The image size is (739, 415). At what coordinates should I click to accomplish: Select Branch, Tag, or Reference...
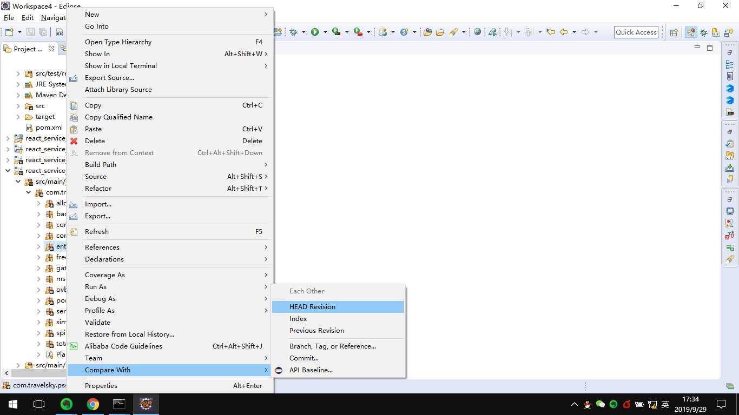(x=338, y=346)
